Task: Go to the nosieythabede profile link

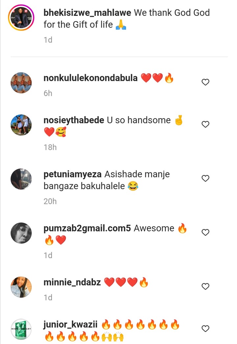Action: pos(74,120)
